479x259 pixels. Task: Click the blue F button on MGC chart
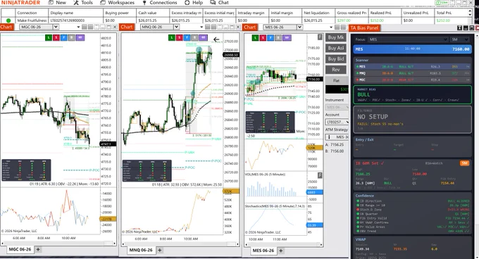(x=64, y=37)
